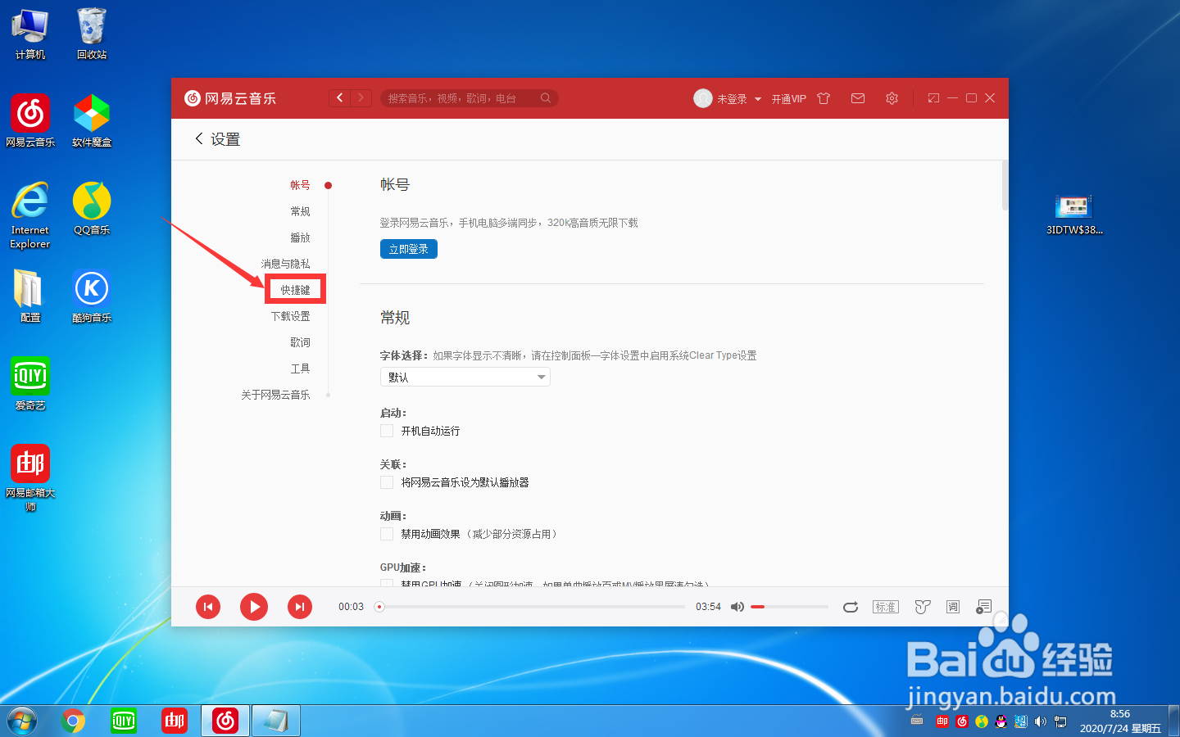The height and width of the screenshot is (737, 1180).
Task: Select 常规 in settings sidebar
Action: pyautogui.click(x=300, y=211)
